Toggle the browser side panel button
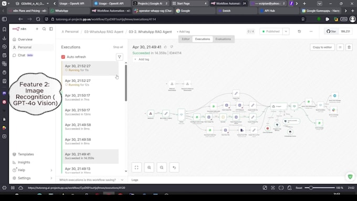This screenshot has height=201, width=357. click(4, 19)
